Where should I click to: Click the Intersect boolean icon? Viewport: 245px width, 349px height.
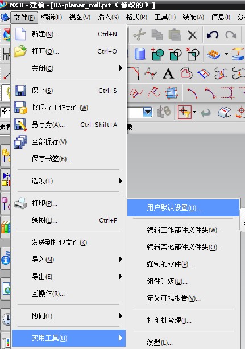pyautogui.click(x=193, y=54)
